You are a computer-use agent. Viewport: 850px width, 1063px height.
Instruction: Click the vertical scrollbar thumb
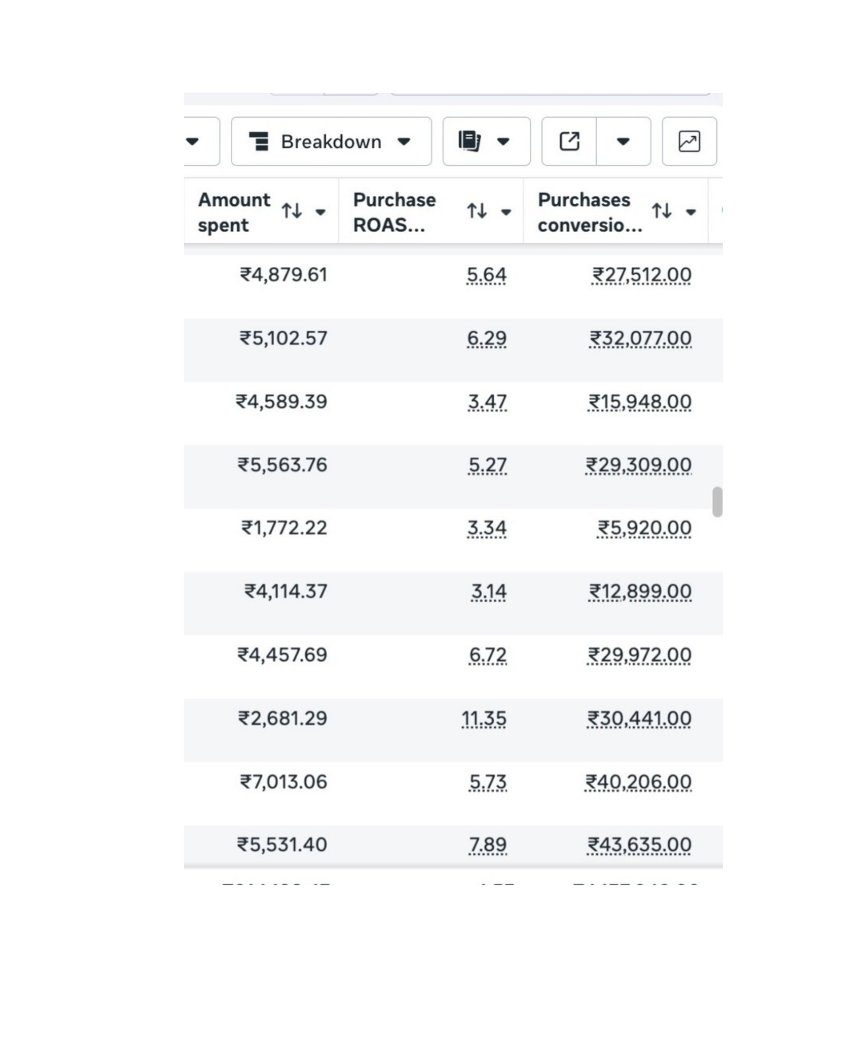717,502
